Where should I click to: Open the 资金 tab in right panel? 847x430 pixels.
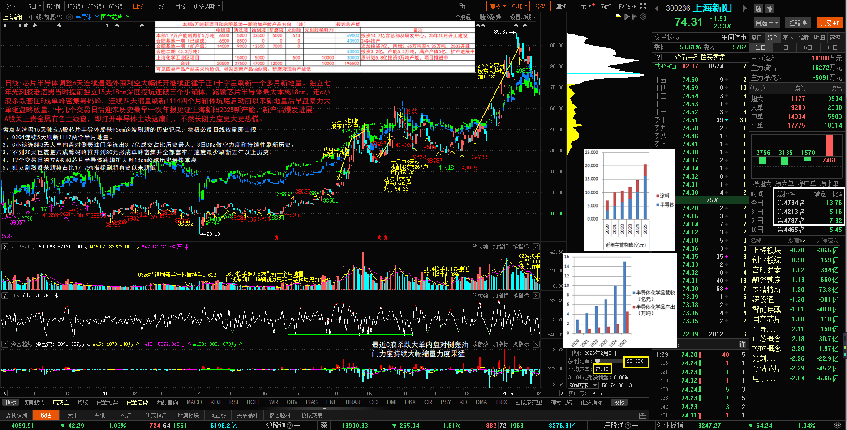point(772,38)
